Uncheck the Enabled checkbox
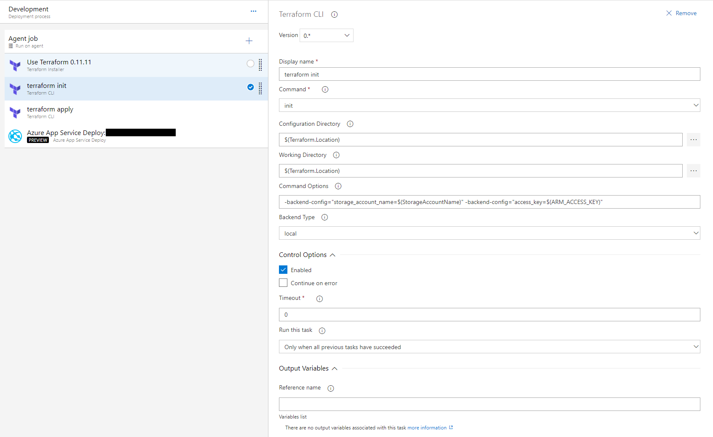This screenshot has height=437, width=713. [283, 270]
